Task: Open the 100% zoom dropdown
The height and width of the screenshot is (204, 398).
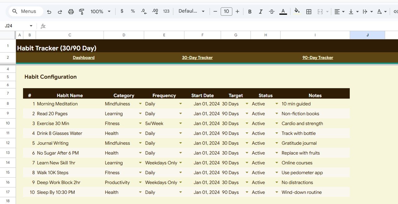Action: (100, 12)
